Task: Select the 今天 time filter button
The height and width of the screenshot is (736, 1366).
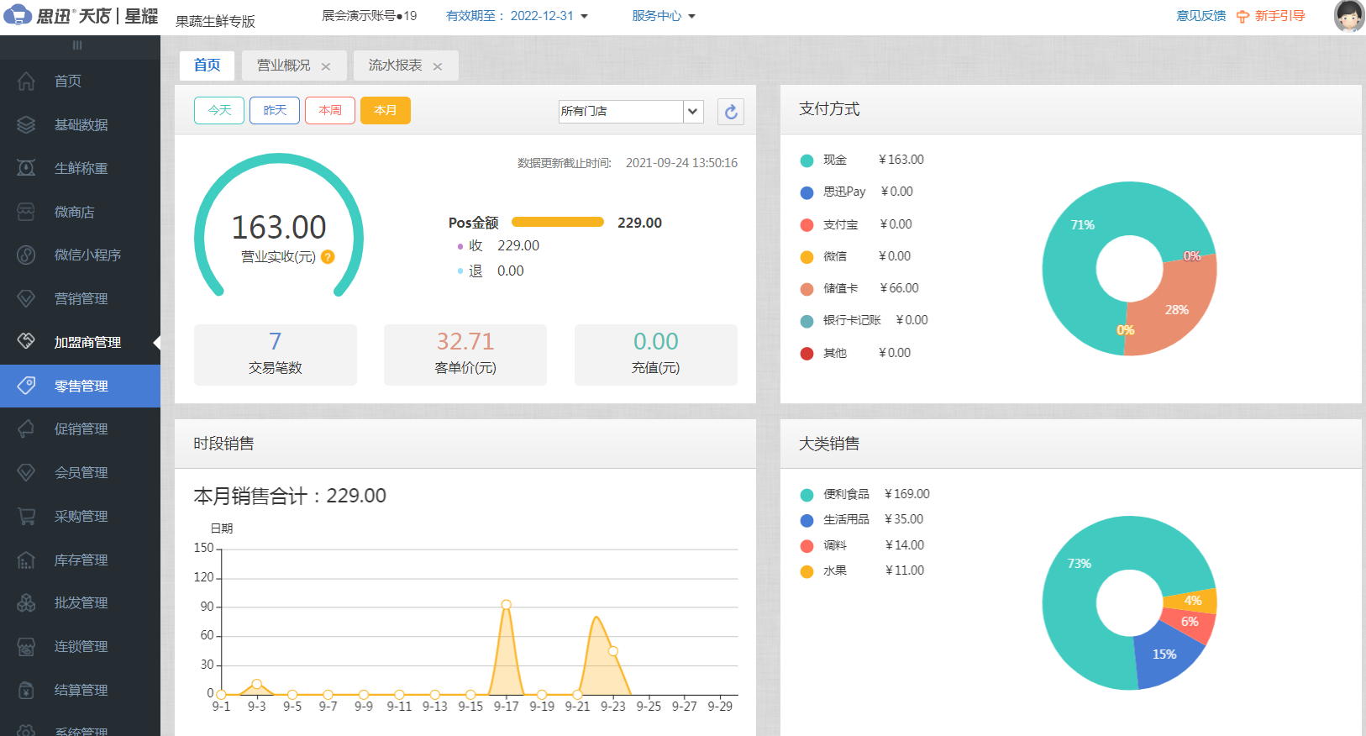Action: (219, 110)
